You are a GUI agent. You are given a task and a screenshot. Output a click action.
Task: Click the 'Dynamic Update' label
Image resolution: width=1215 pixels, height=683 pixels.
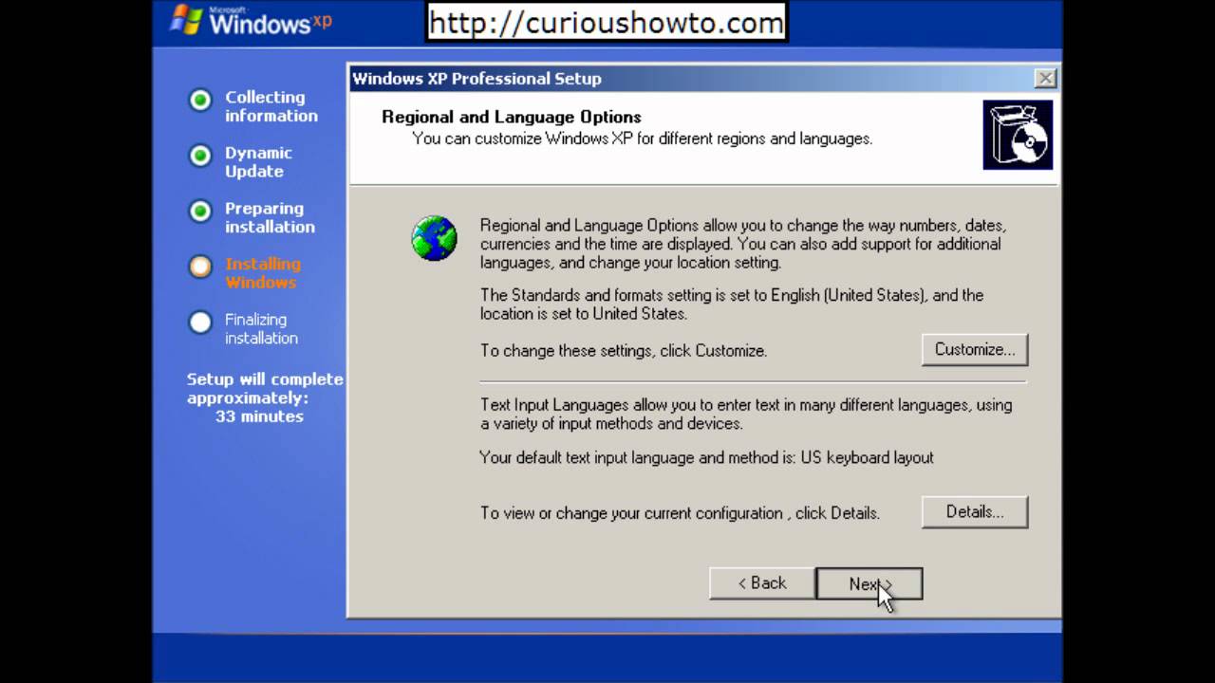258,162
